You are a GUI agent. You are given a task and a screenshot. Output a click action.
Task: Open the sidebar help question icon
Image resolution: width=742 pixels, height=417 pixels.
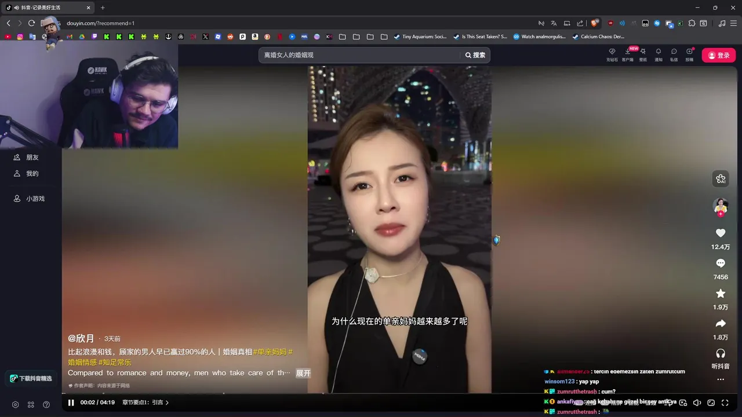pyautogui.click(x=46, y=404)
